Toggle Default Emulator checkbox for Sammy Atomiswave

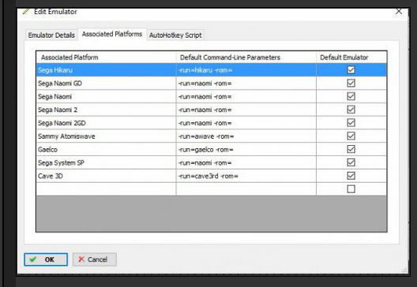(351, 136)
